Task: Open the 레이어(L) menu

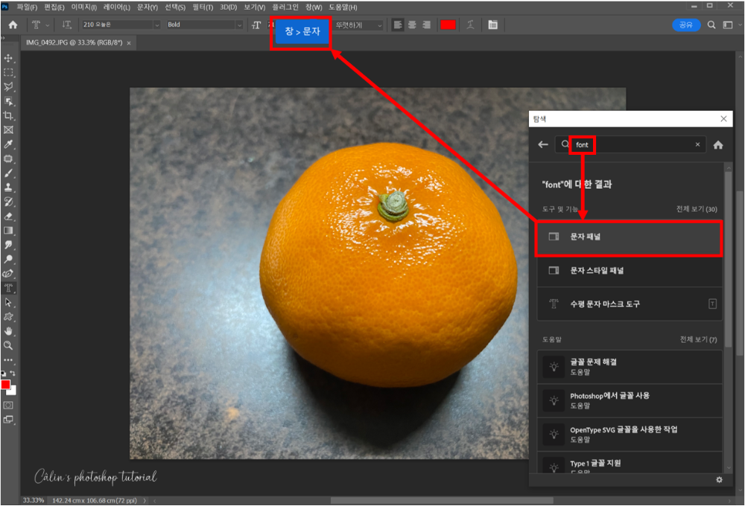Action: (x=117, y=7)
